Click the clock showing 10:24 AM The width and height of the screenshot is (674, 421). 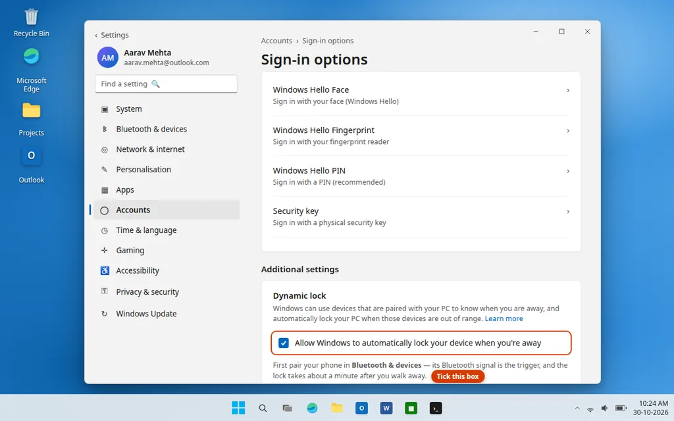click(x=654, y=403)
